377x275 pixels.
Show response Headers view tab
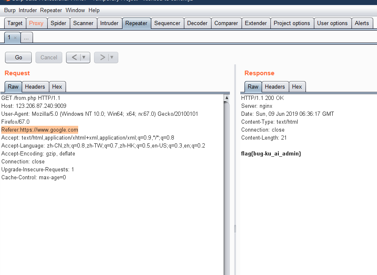point(275,87)
